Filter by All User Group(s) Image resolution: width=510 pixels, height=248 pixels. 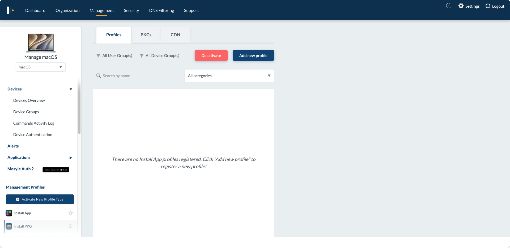coord(117,56)
